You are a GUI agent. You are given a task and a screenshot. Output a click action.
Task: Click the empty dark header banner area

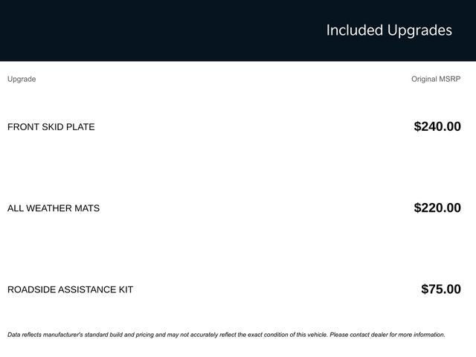pos(149,30)
